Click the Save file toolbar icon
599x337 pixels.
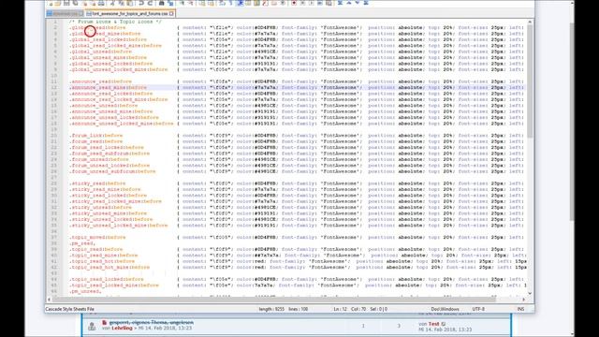pos(66,3)
